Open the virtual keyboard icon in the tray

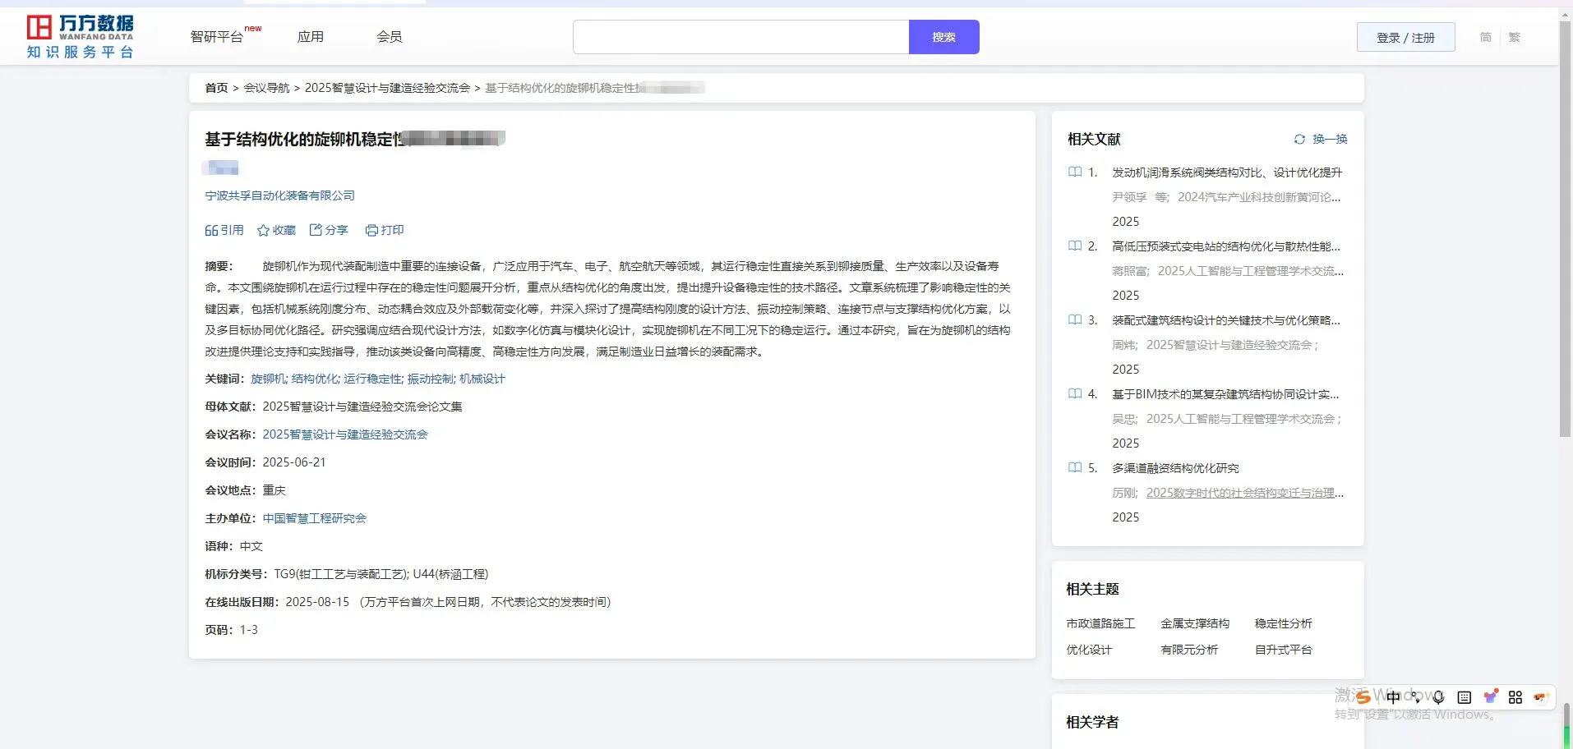click(x=1463, y=696)
